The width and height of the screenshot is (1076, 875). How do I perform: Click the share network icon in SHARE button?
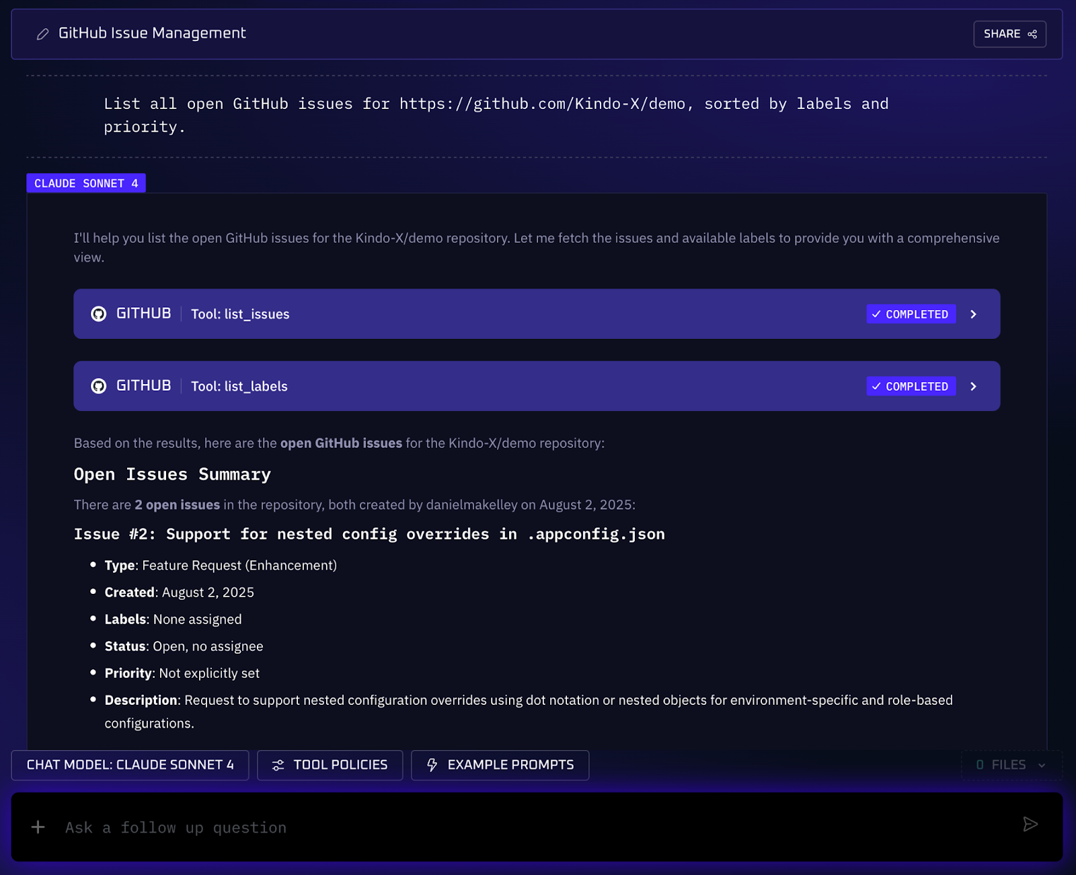(x=1032, y=34)
